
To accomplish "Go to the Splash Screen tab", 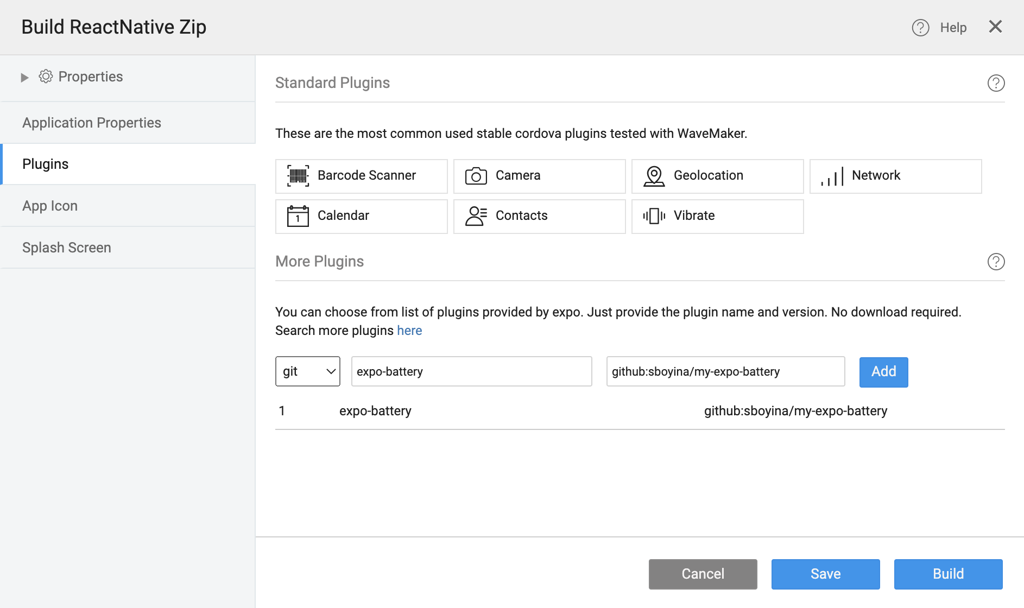I will (67, 248).
